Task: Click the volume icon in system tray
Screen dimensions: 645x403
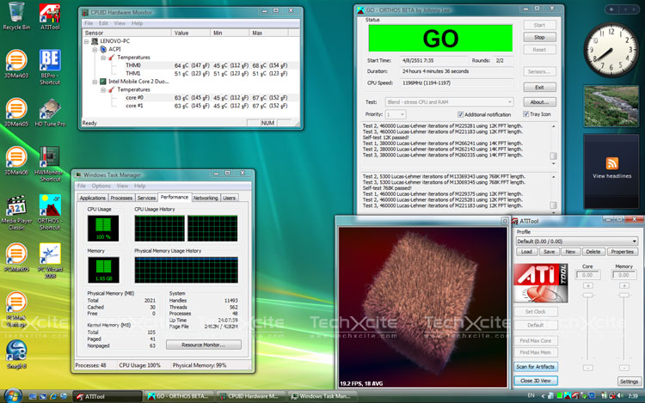Action: [x=620, y=395]
